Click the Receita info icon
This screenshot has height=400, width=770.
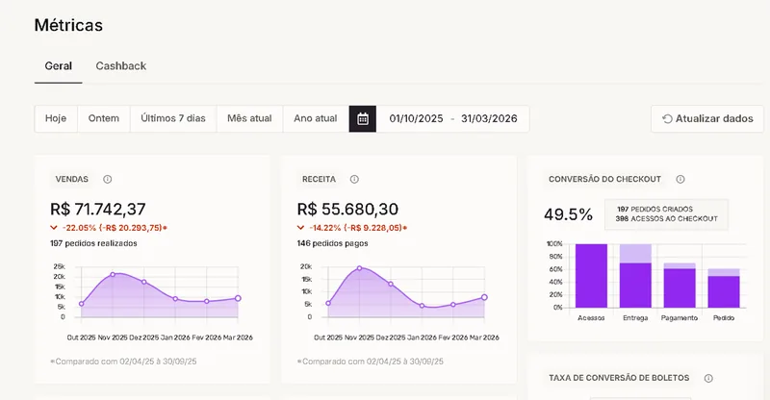pyautogui.click(x=354, y=179)
